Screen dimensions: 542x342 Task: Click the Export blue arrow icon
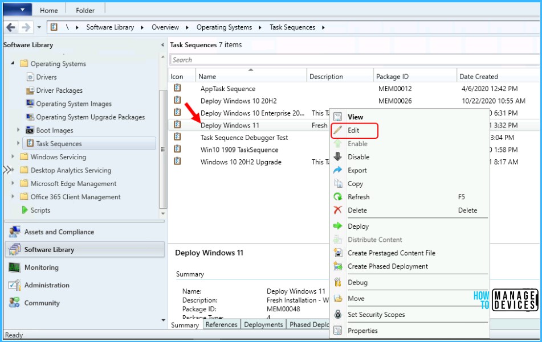(338, 170)
